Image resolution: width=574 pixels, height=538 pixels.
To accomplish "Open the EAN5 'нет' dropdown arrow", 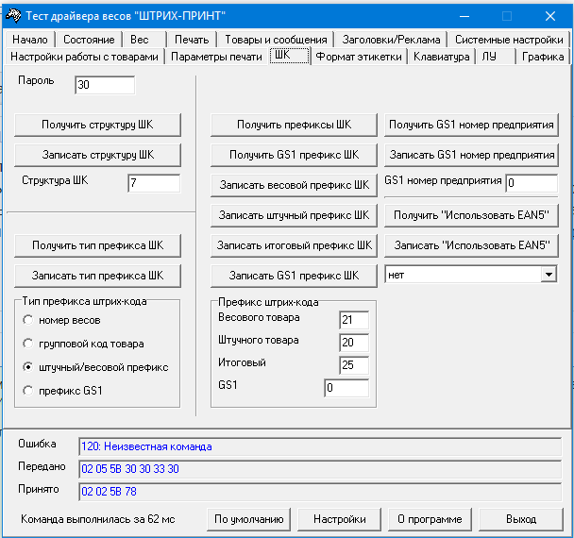I will 549,275.
